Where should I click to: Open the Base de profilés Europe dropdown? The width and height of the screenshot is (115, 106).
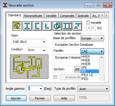point(92,38)
